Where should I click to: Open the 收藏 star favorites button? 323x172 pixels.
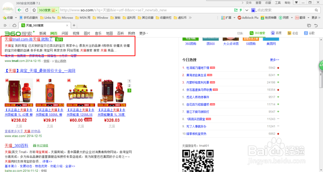tap(8, 18)
